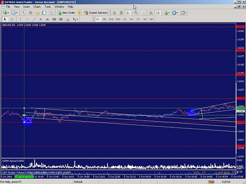Screen dimensions: 246x184
Task: Zoom in the chart with magnifier plus
Action: tap(136, 13)
